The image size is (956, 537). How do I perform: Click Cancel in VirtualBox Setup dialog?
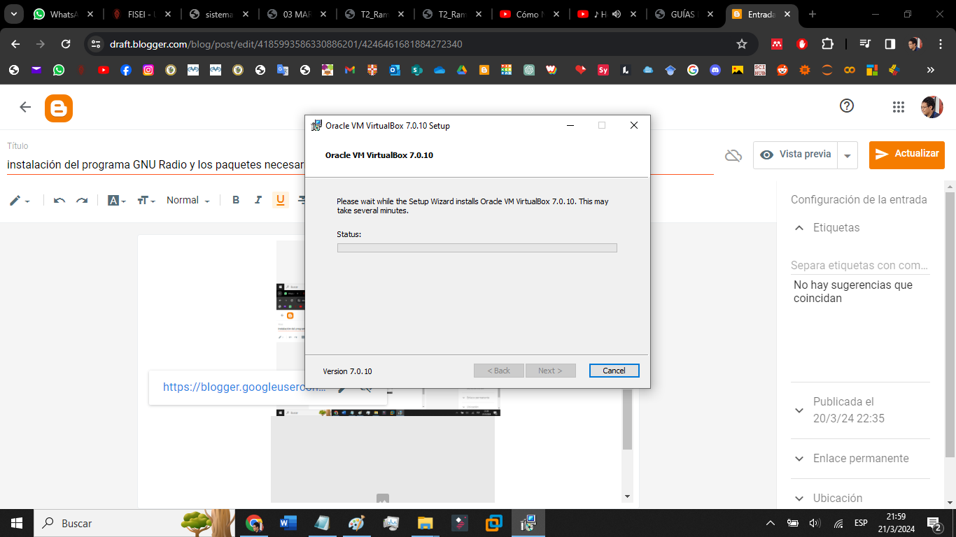coord(614,371)
